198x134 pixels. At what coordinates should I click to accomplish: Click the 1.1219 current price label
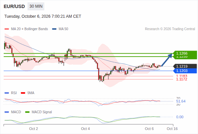185,66
